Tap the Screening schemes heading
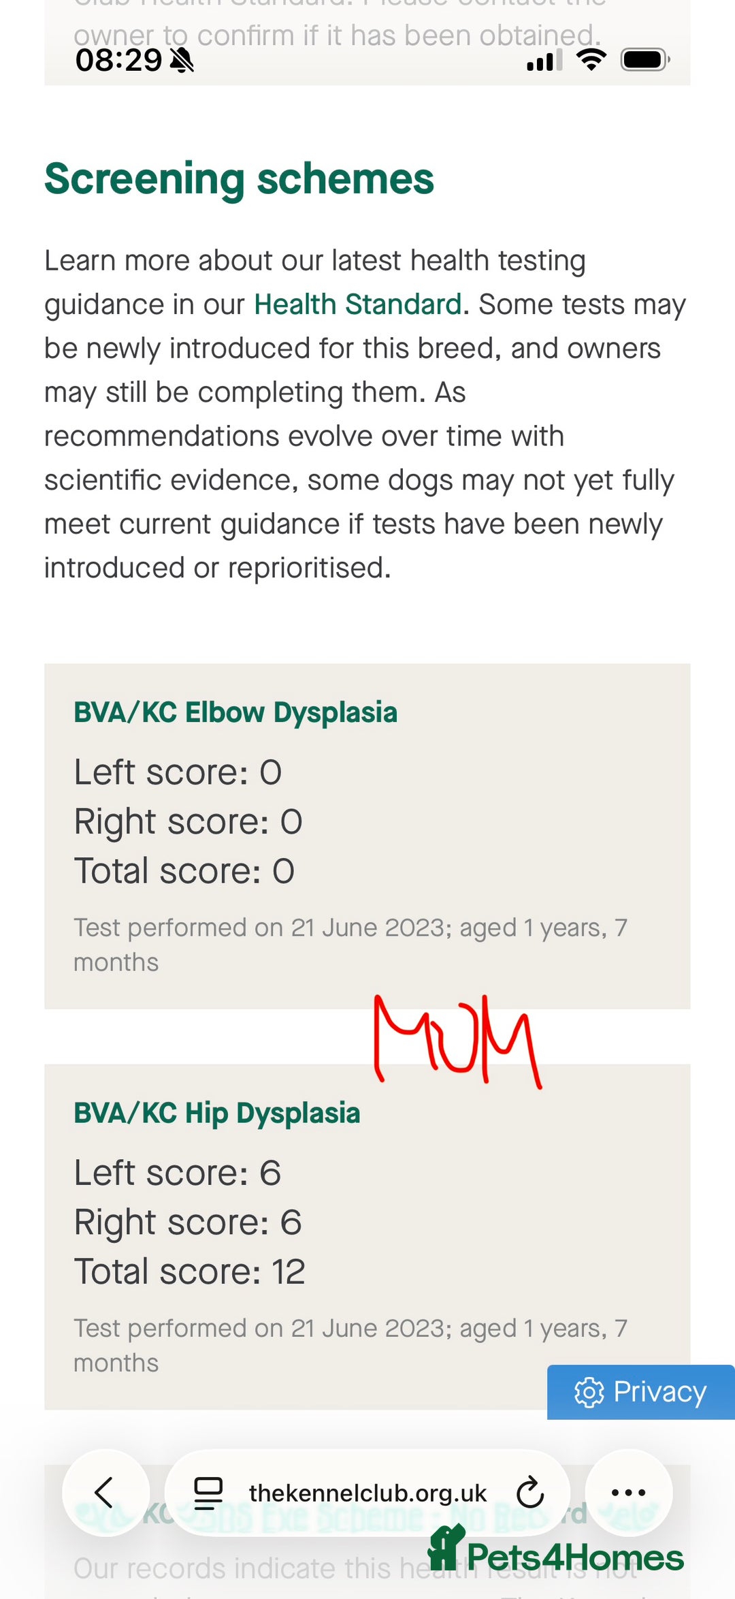Image resolution: width=735 pixels, height=1599 pixels. [239, 179]
